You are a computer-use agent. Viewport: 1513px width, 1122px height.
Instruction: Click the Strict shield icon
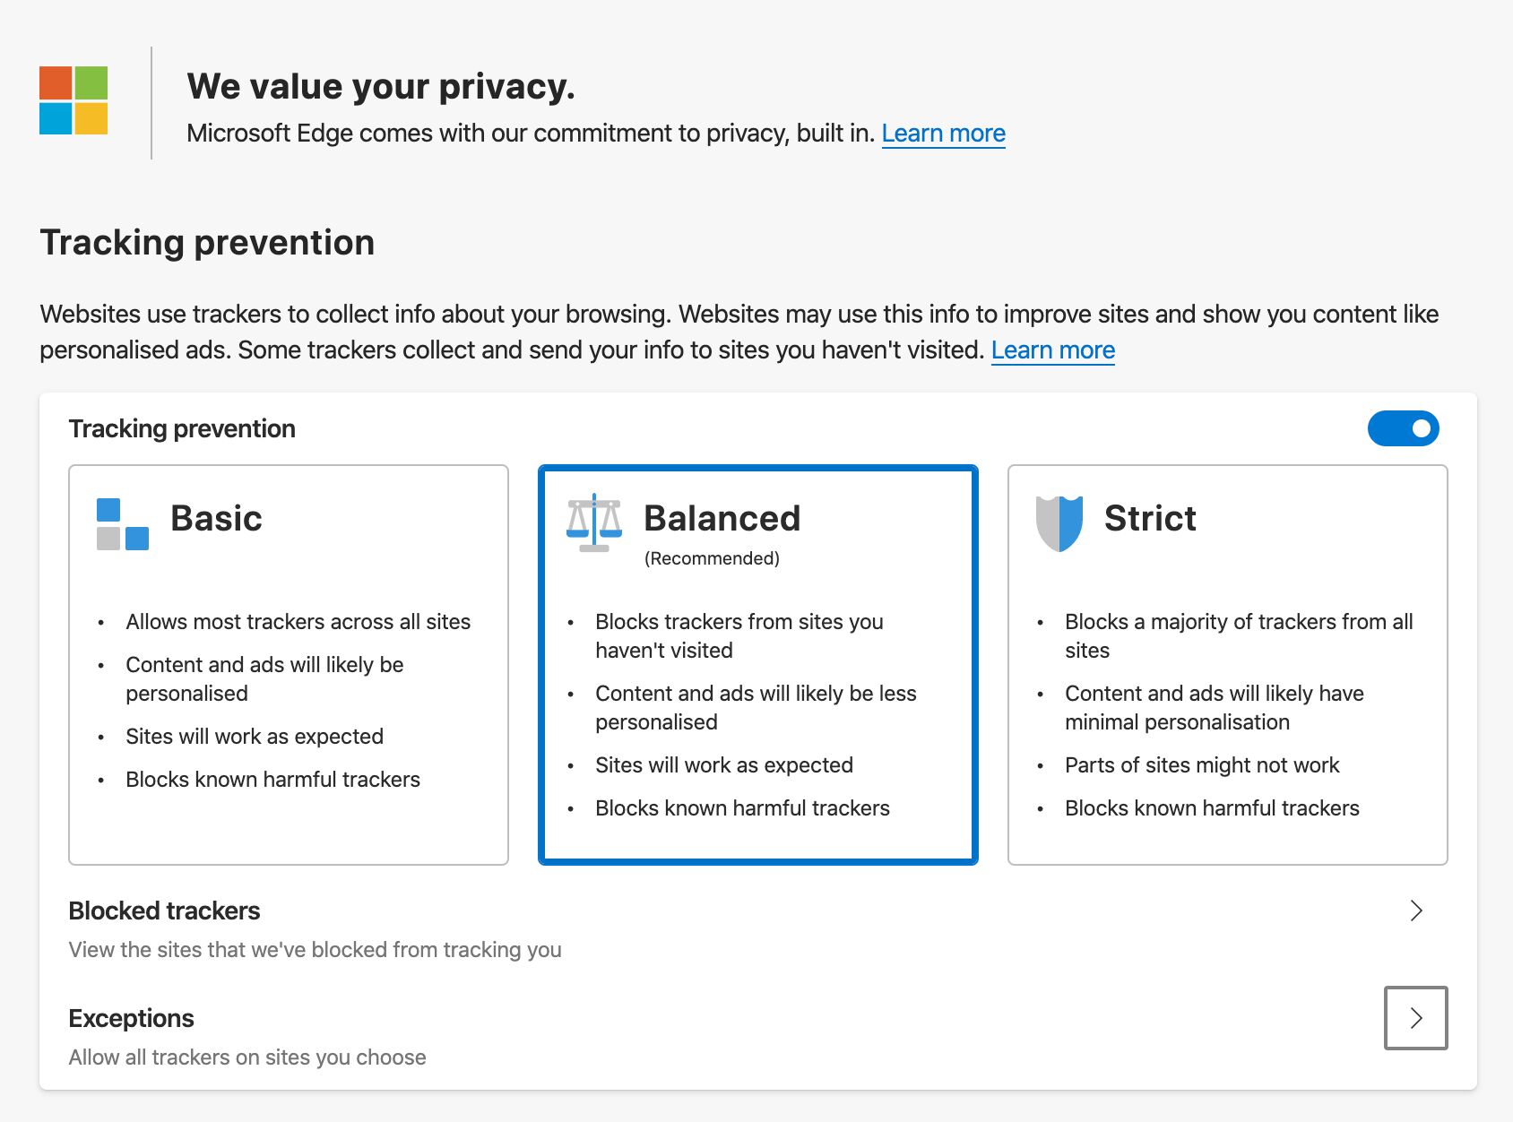click(x=1059, y=523)
